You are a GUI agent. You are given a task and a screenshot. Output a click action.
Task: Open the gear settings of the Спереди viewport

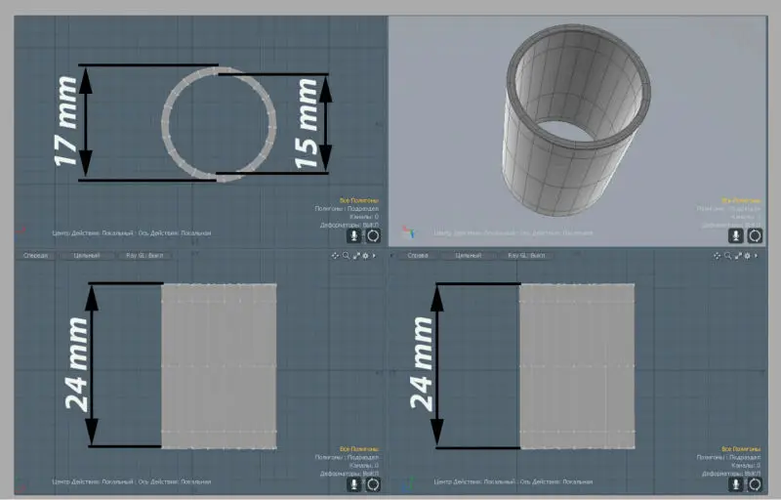point(365,256)
